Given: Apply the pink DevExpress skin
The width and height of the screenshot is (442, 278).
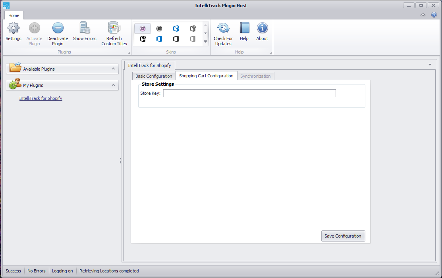Looking at the screenshot, I should (x=143, y=29).
